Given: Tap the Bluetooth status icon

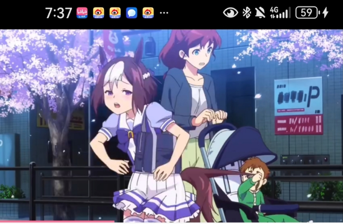Looking at the screenshot, I should (x=247, y=12).
